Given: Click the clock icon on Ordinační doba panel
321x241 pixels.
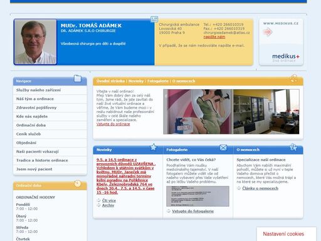Looking at the screenshot, I should pos(78,184).
